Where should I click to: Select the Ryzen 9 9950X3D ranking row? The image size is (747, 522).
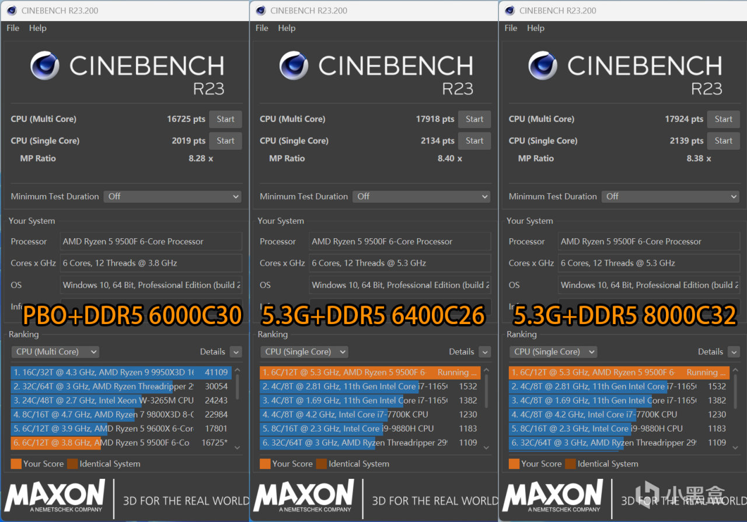[121, 373]
